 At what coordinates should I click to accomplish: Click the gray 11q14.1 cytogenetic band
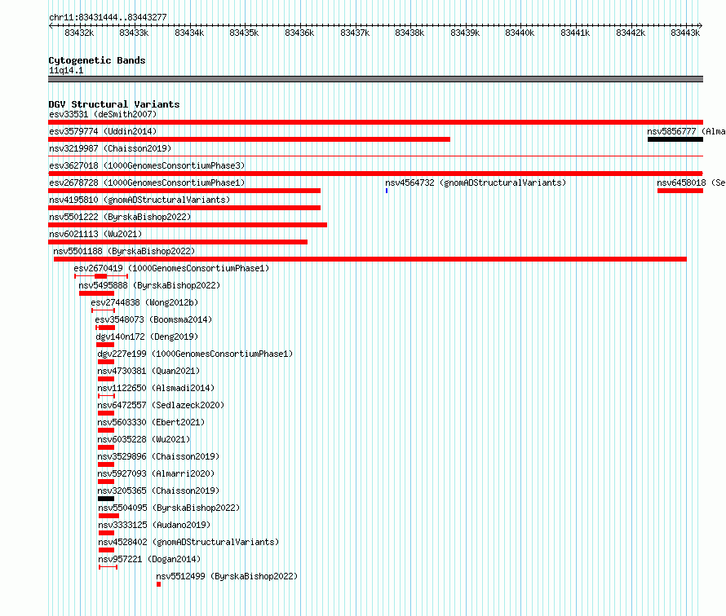(x=375, y=79)
